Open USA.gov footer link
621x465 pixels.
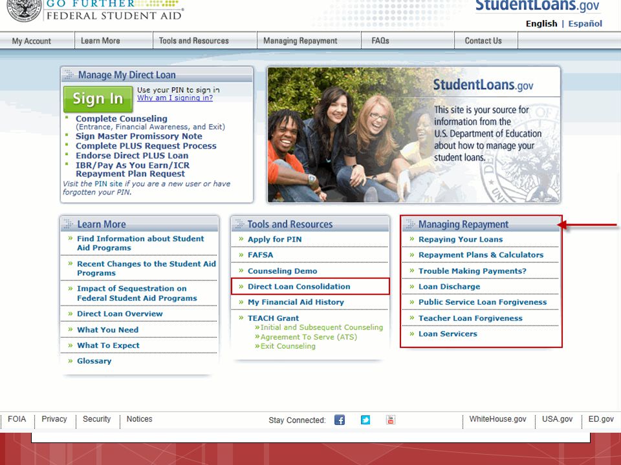(557, 419)
